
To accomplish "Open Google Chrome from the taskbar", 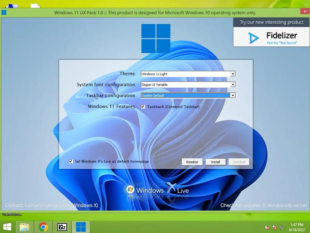I will 43,227.
